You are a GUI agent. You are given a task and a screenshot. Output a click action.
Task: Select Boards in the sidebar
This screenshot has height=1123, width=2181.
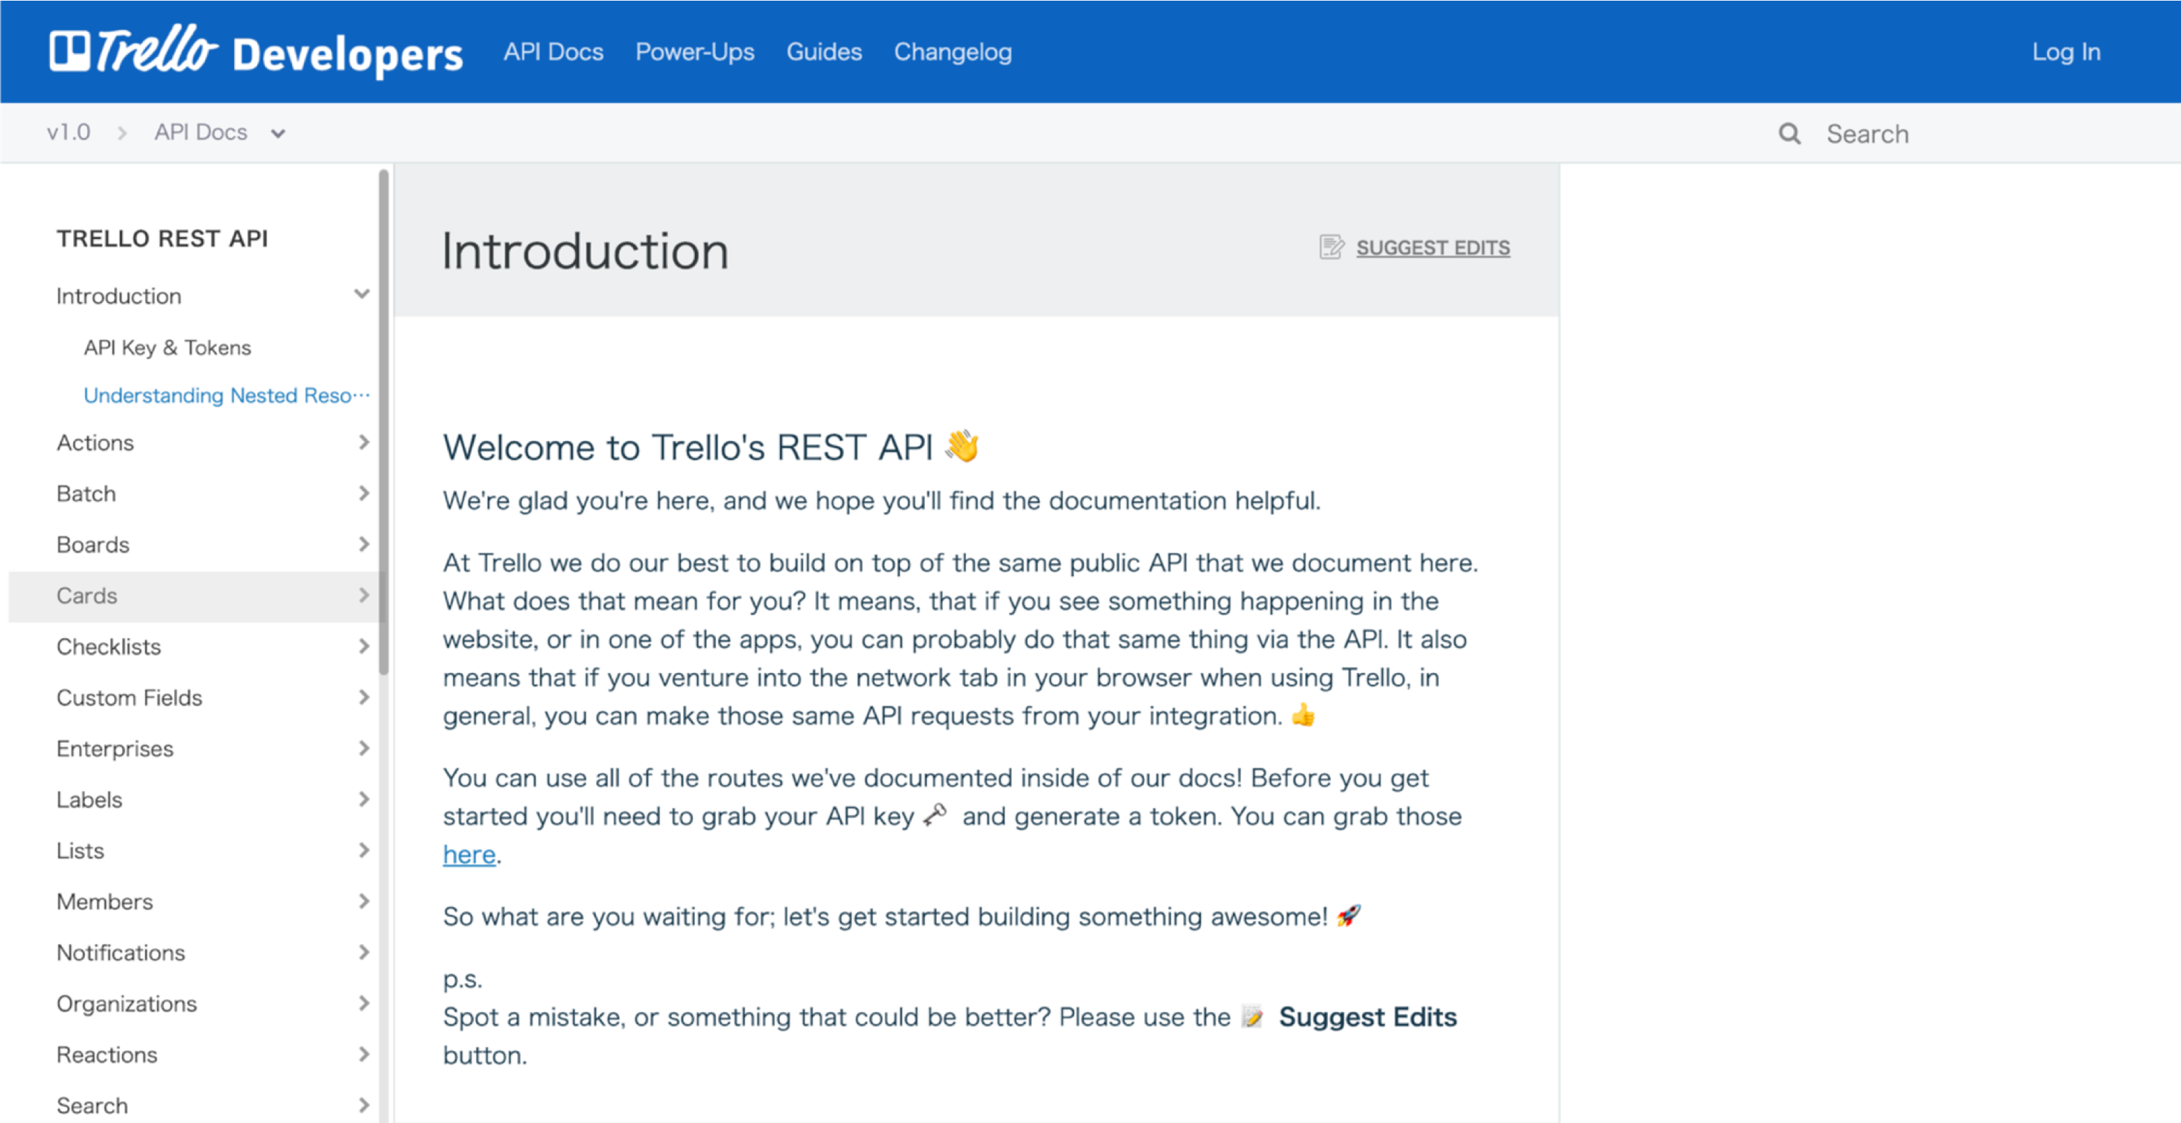tap(92, 544)
